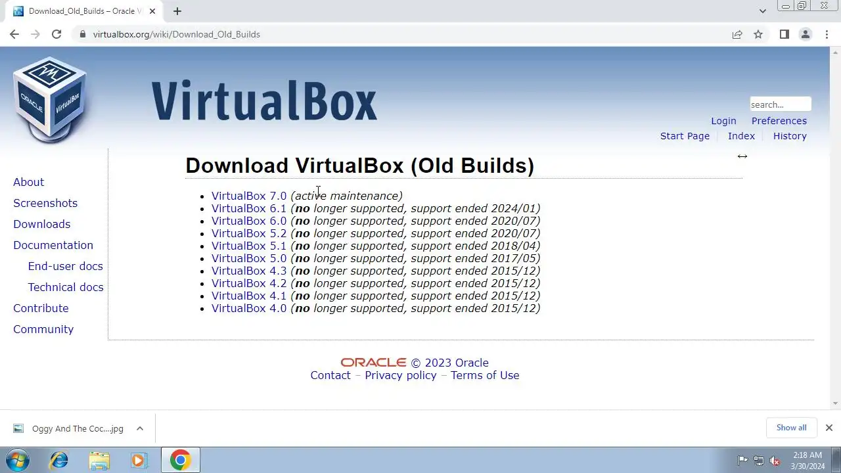Open the Chrome profile avatar

pyautogui.click(x=805, y=34)
